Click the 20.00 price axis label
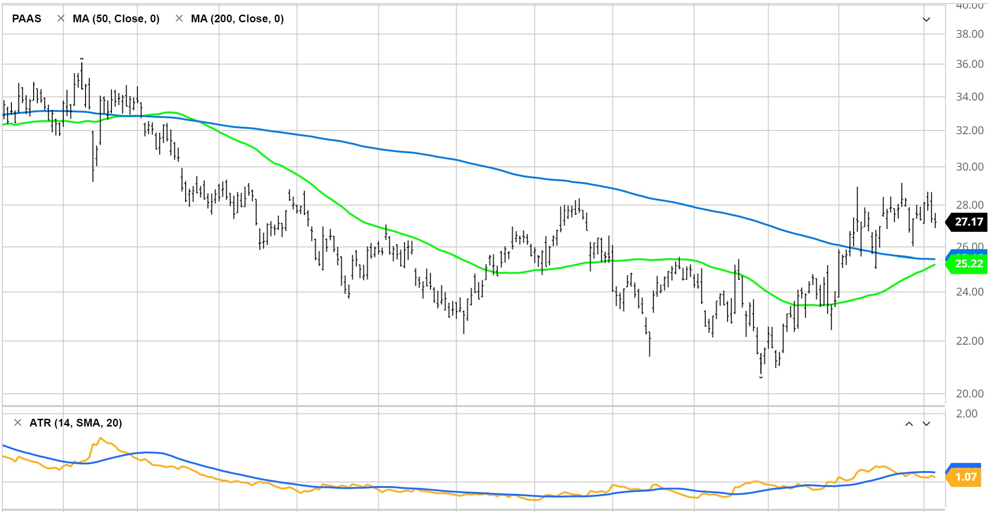Viewport: 996px width, 512px height. [970, 394]
